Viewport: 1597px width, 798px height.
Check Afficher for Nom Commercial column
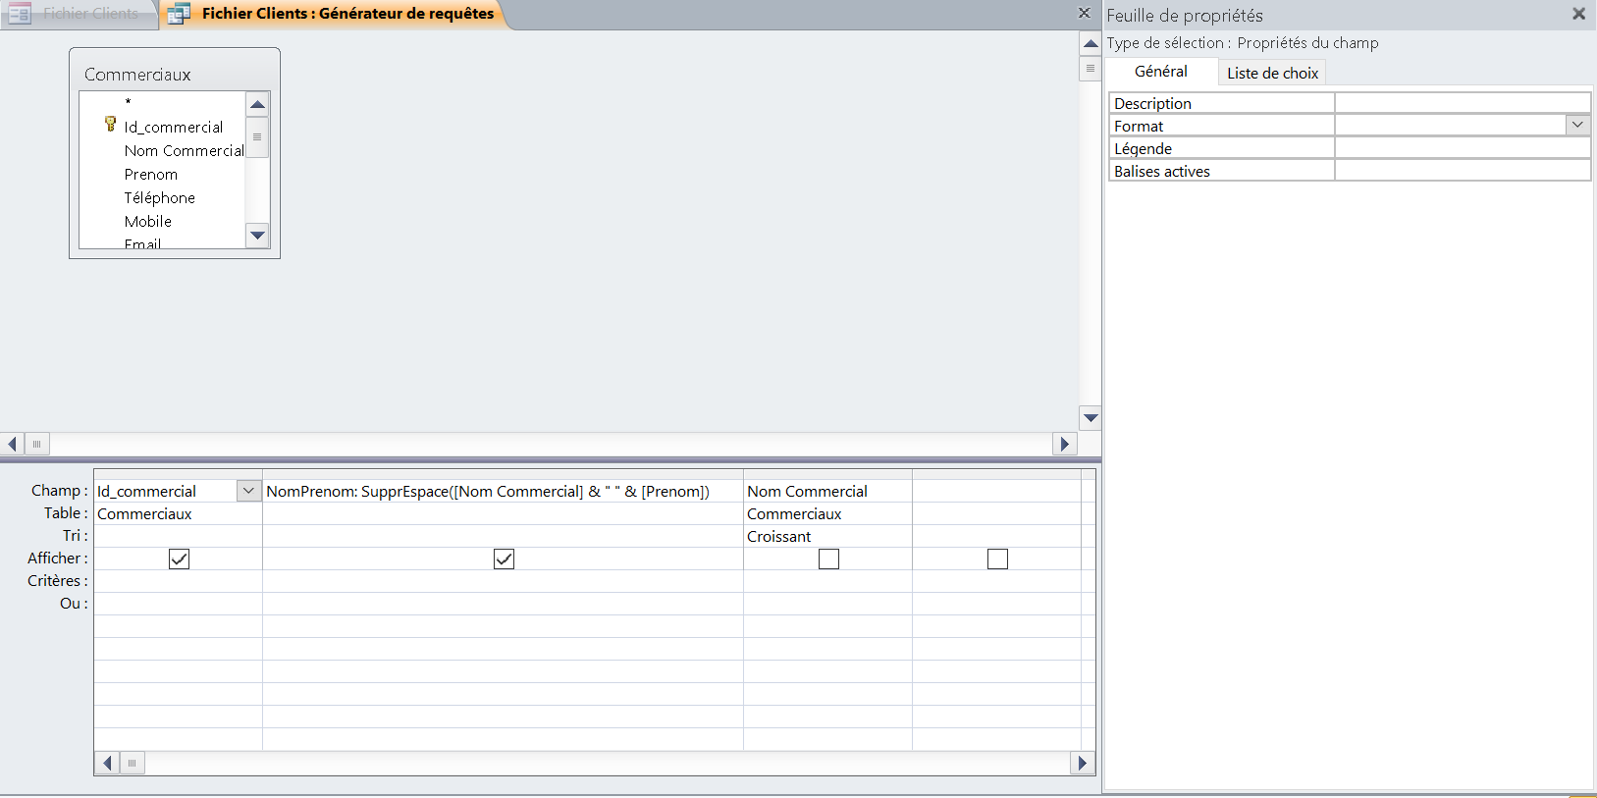pos(828,559)
